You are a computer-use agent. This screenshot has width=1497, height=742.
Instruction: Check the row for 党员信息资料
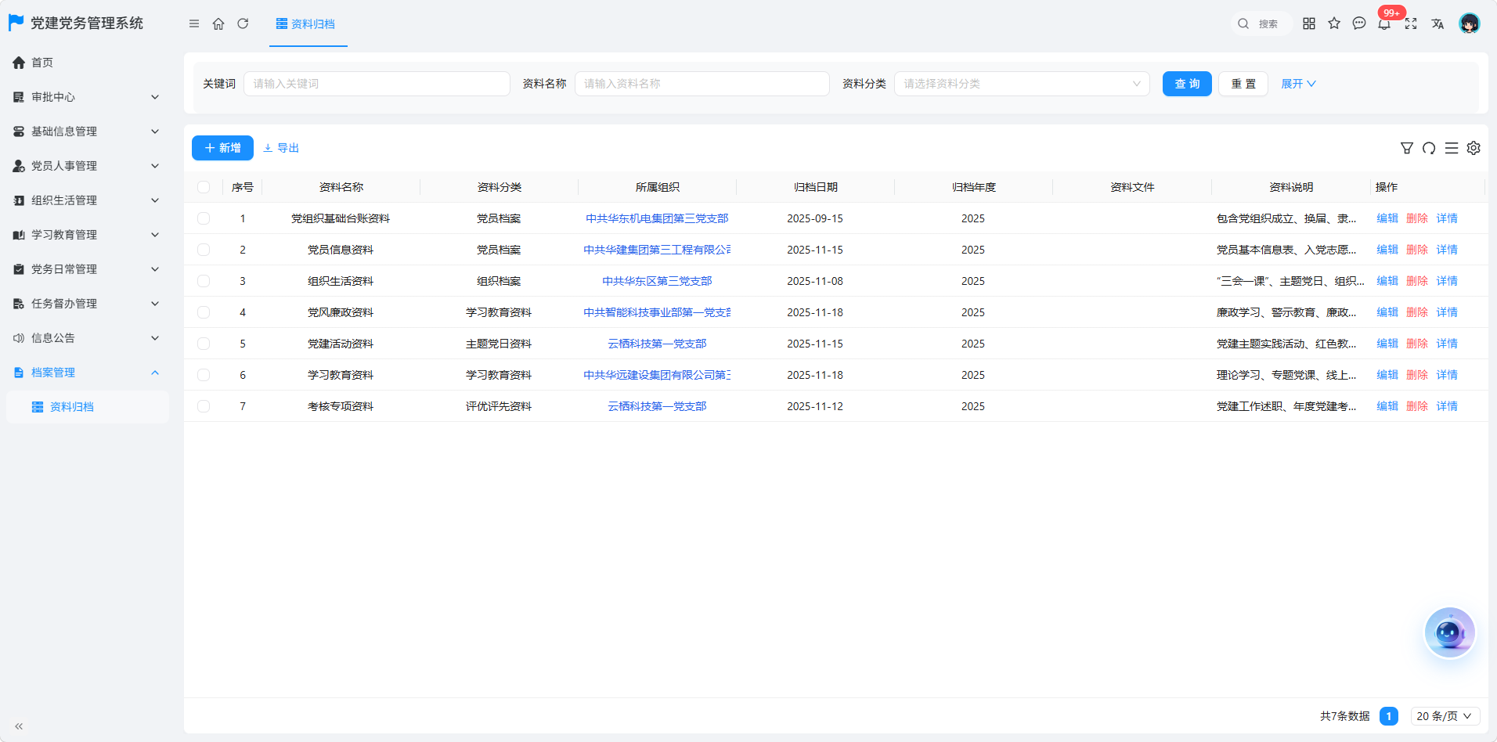point(204,250)
